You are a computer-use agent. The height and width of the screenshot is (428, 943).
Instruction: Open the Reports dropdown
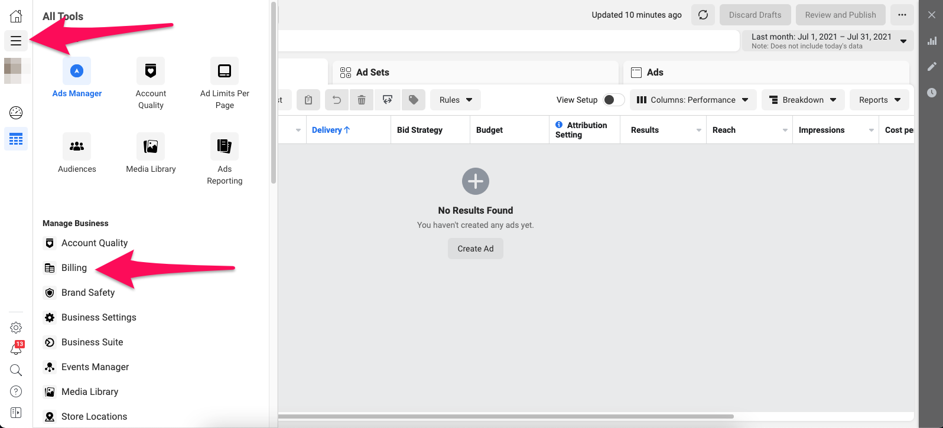click(880, 100)
